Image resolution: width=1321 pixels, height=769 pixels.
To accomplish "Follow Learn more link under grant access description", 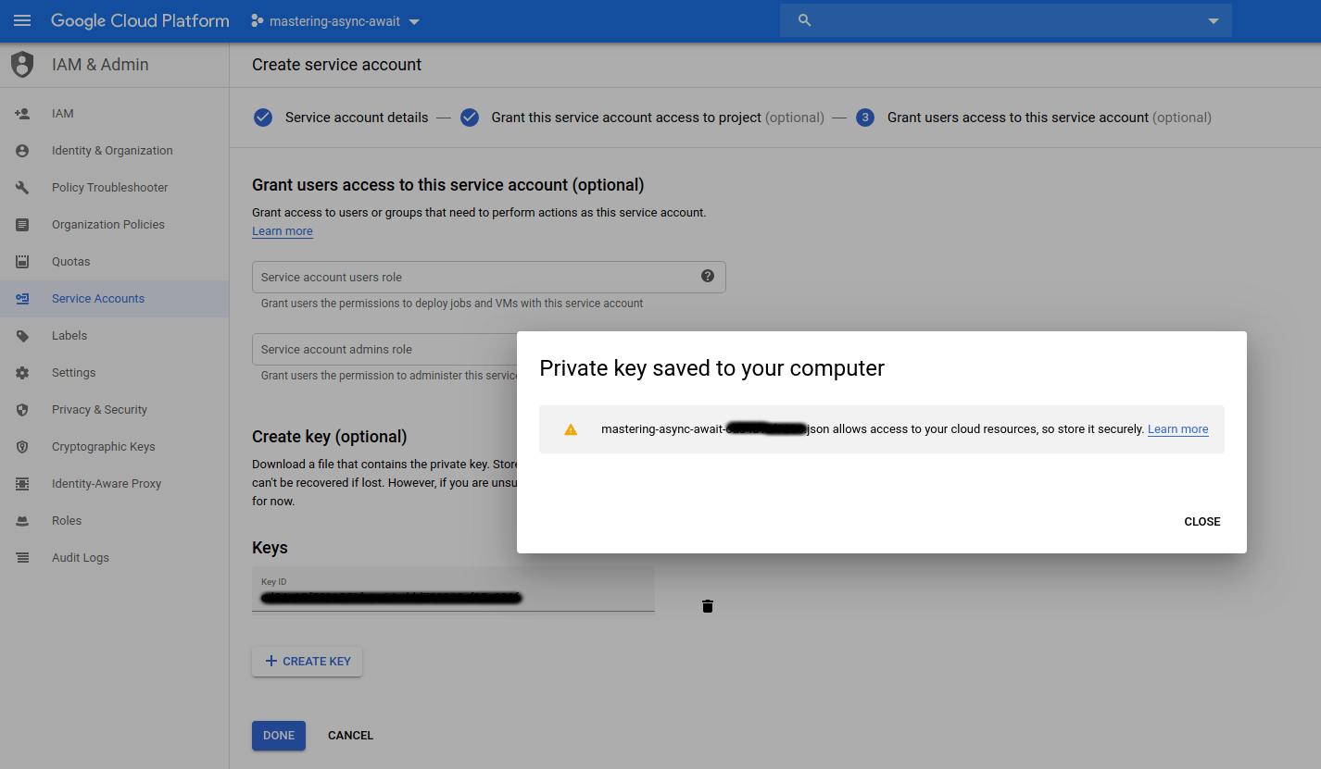I will [283, 231].
